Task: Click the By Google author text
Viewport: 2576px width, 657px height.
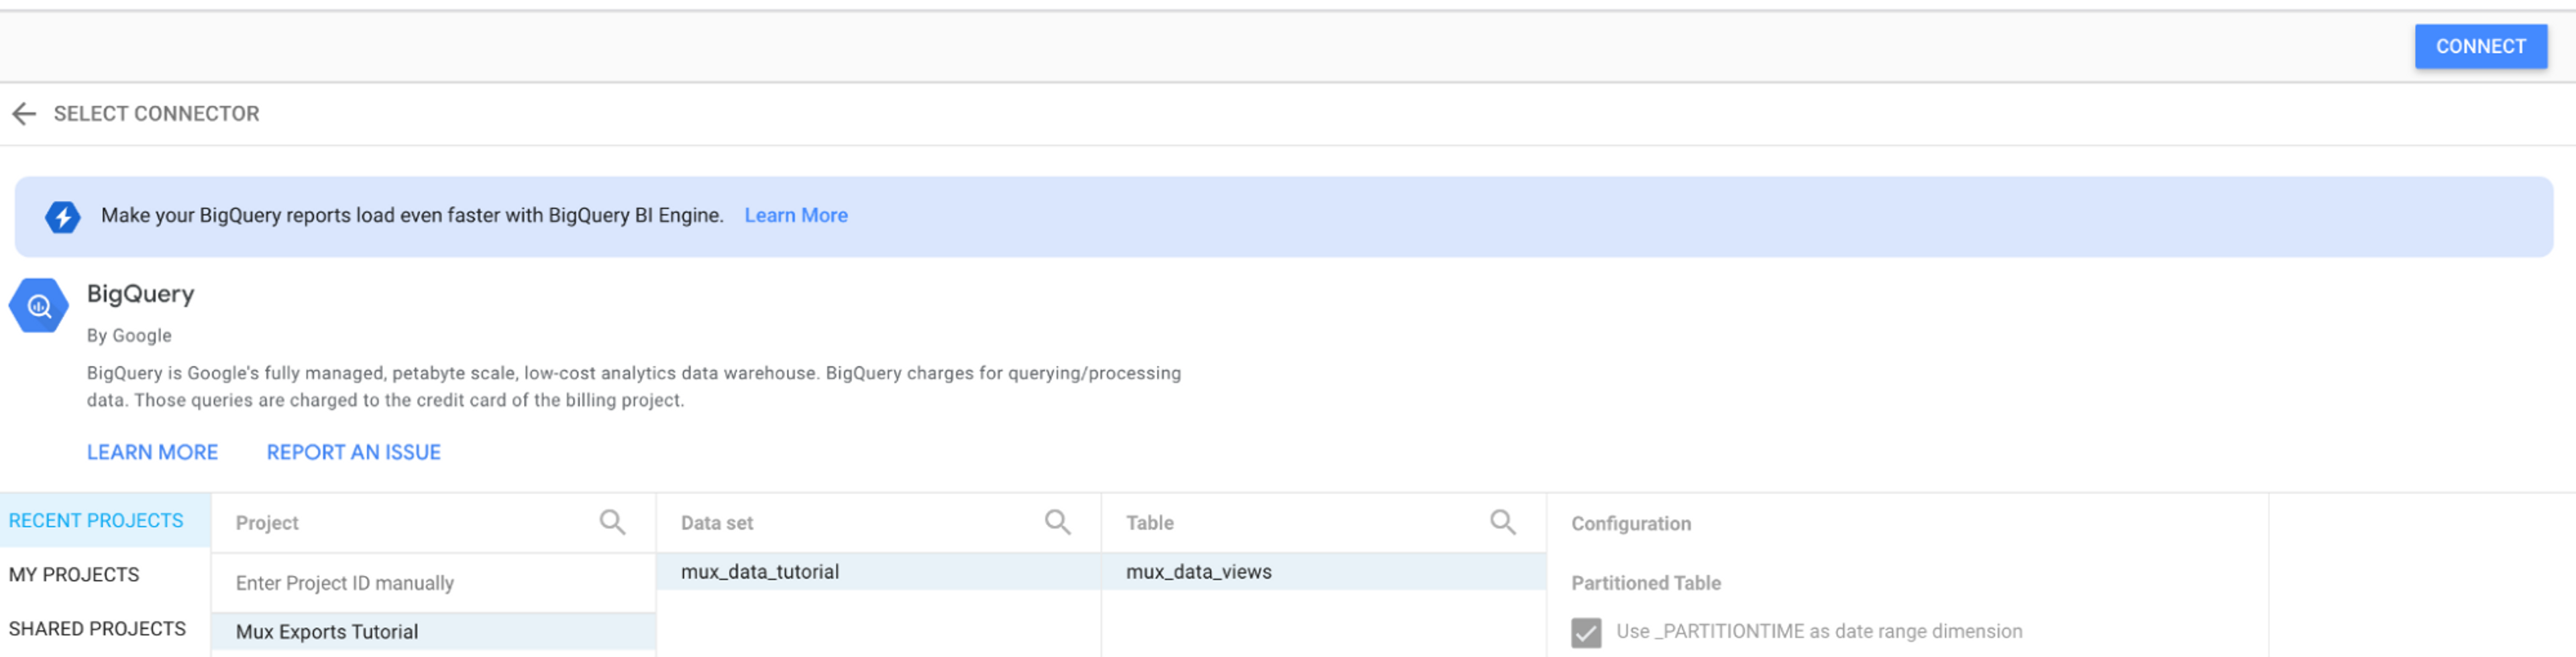Action: [129, 336]
